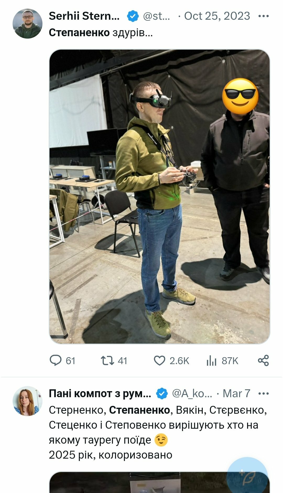Open the partially visible image in second tweet

(x=136, y=482)
